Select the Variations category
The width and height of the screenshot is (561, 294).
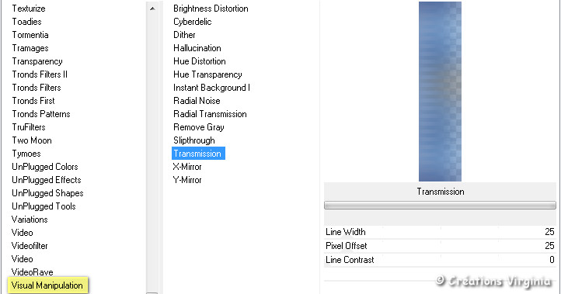(30, 220)
